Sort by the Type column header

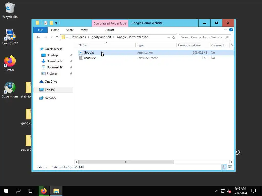coord(156,45)
